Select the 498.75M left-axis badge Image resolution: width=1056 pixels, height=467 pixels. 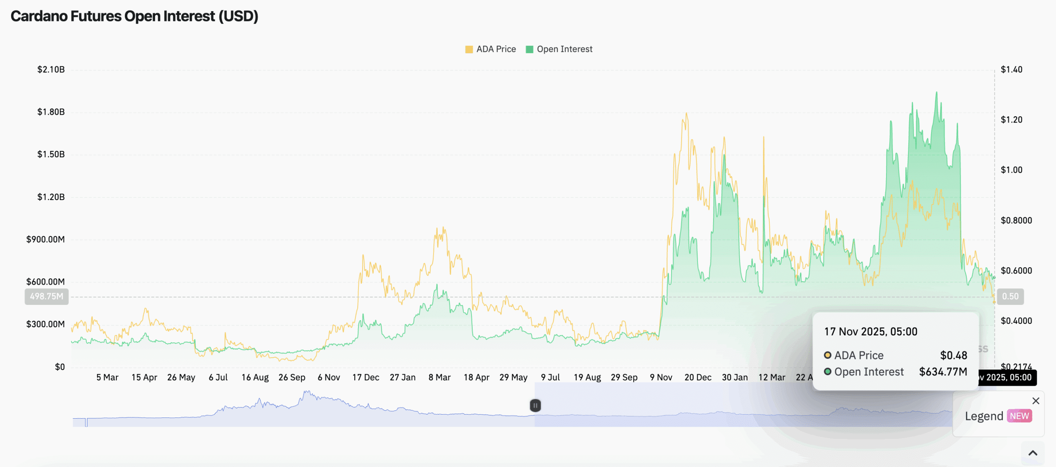coord(46,296)
